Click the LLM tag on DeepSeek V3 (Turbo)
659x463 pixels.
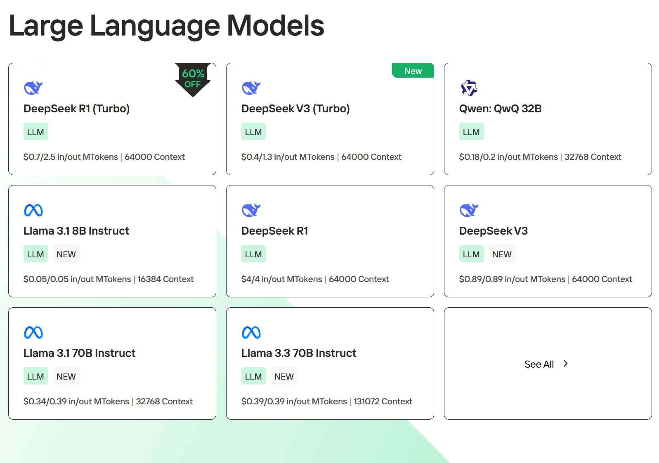point(253,132)
